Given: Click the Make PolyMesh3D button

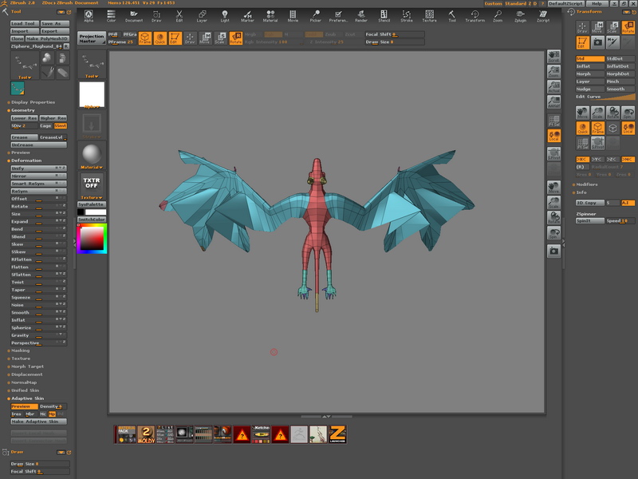Looking at the screenshot, I should (47, 38).
